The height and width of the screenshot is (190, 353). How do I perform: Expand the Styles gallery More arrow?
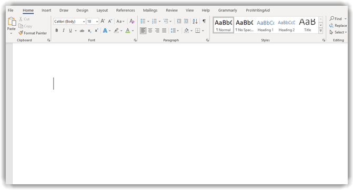pos(321,30)
